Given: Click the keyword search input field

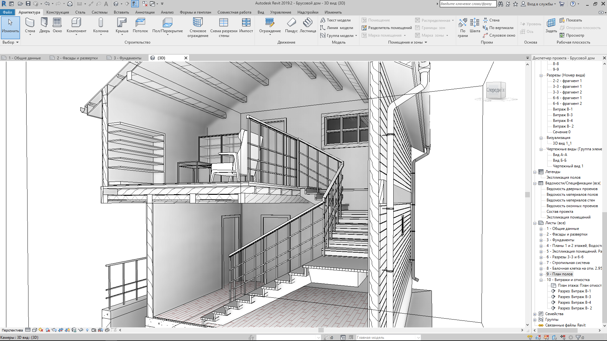Looking at the screenshot, I should coord(467,4).
